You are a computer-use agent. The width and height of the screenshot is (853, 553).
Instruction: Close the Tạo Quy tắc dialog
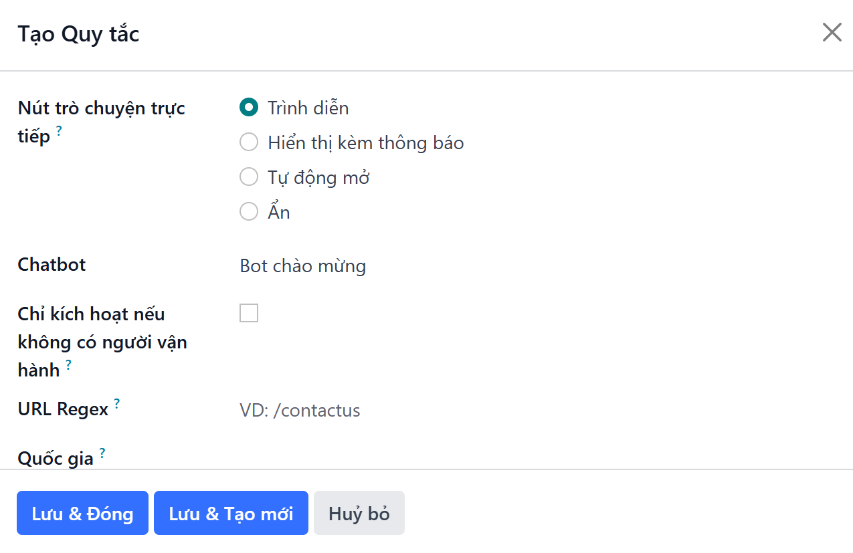click(832, 32)
